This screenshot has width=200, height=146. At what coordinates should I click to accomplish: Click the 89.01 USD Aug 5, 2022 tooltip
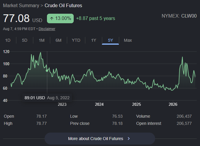[47, 98]
